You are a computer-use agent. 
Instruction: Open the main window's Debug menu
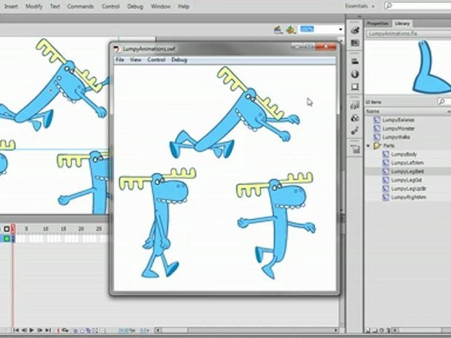point(135,6)
